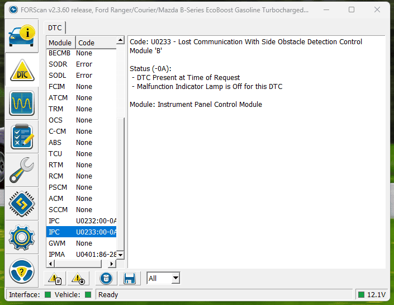Screen dimensions: 394x305
Task: Select the RTM module row
Action: tap(81, 165)
